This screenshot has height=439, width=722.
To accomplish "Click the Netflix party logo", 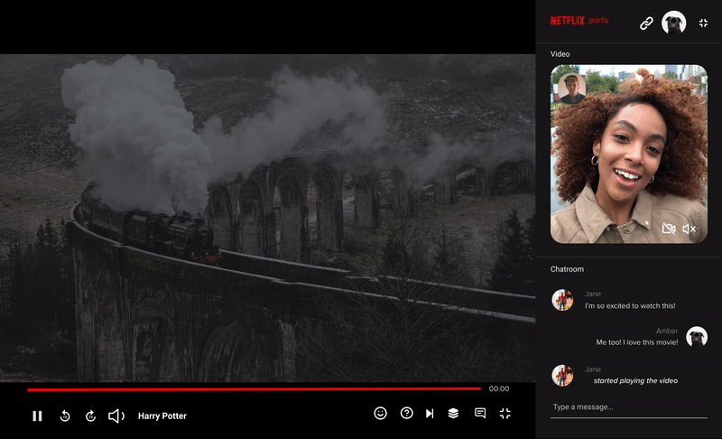I will [579, 21].
